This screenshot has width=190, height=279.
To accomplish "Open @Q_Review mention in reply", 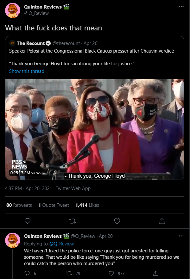I will (x=61, y=244).
